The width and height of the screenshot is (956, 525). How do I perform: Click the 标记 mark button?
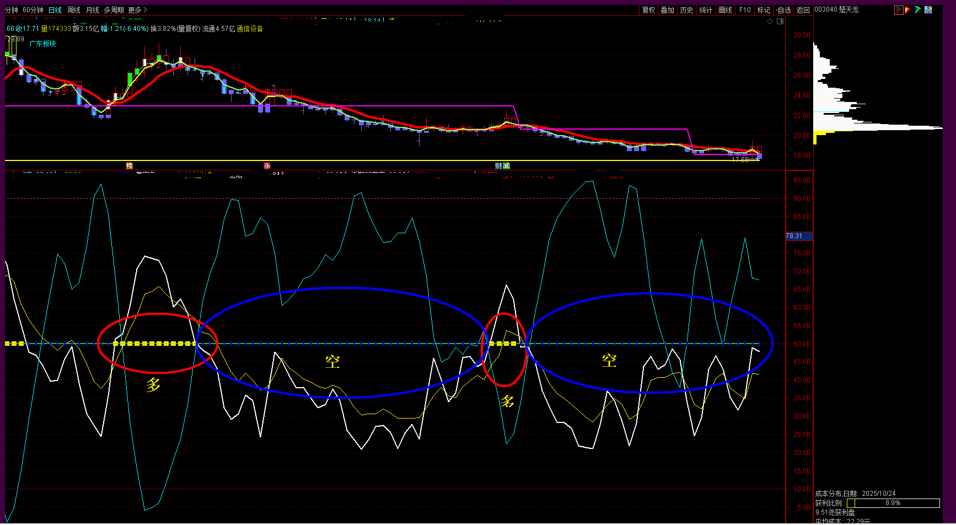click(x=764, y=10)
